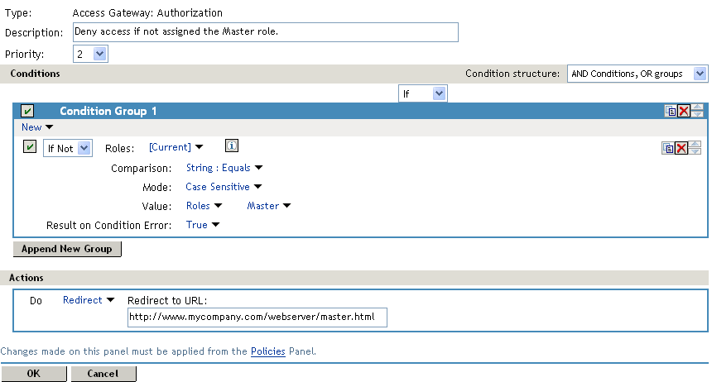Image resolution: width=712 pixels, height=382 pixels.
Task: Click the Redirect to URL field
Action: coord(257,318)
